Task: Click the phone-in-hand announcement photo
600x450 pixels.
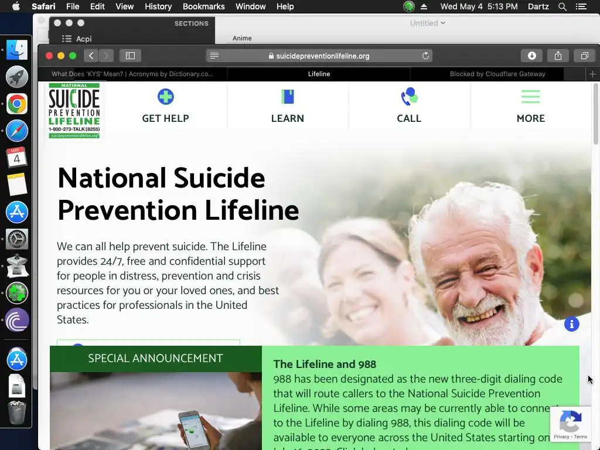Action: pyautogui.click(x=156, y=411)
